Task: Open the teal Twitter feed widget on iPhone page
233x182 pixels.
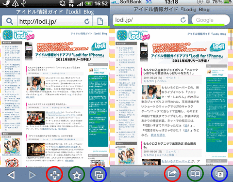Action: 216,114
